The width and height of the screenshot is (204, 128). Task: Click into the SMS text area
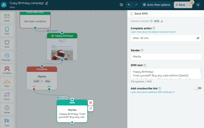[166, 73]
